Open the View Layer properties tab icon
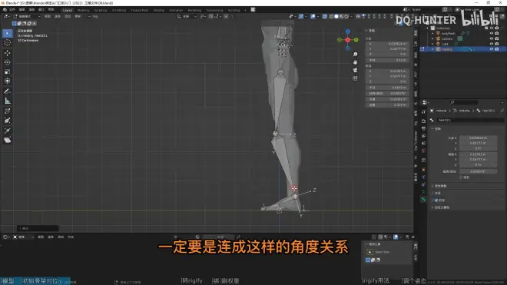This screenshot has height=285, width=507. click(423, 136)
